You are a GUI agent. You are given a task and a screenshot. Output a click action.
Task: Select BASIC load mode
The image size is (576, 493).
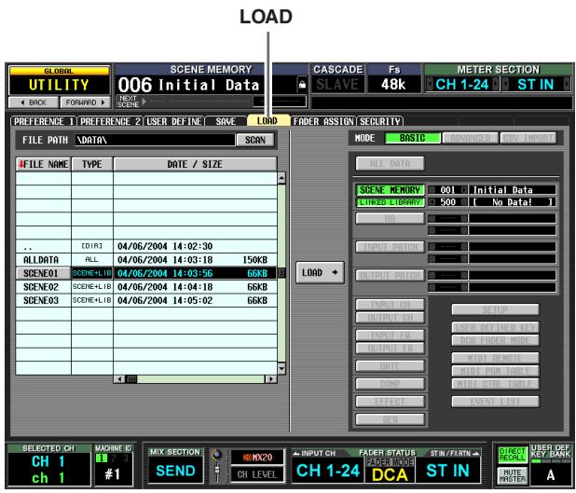point(413,138)
